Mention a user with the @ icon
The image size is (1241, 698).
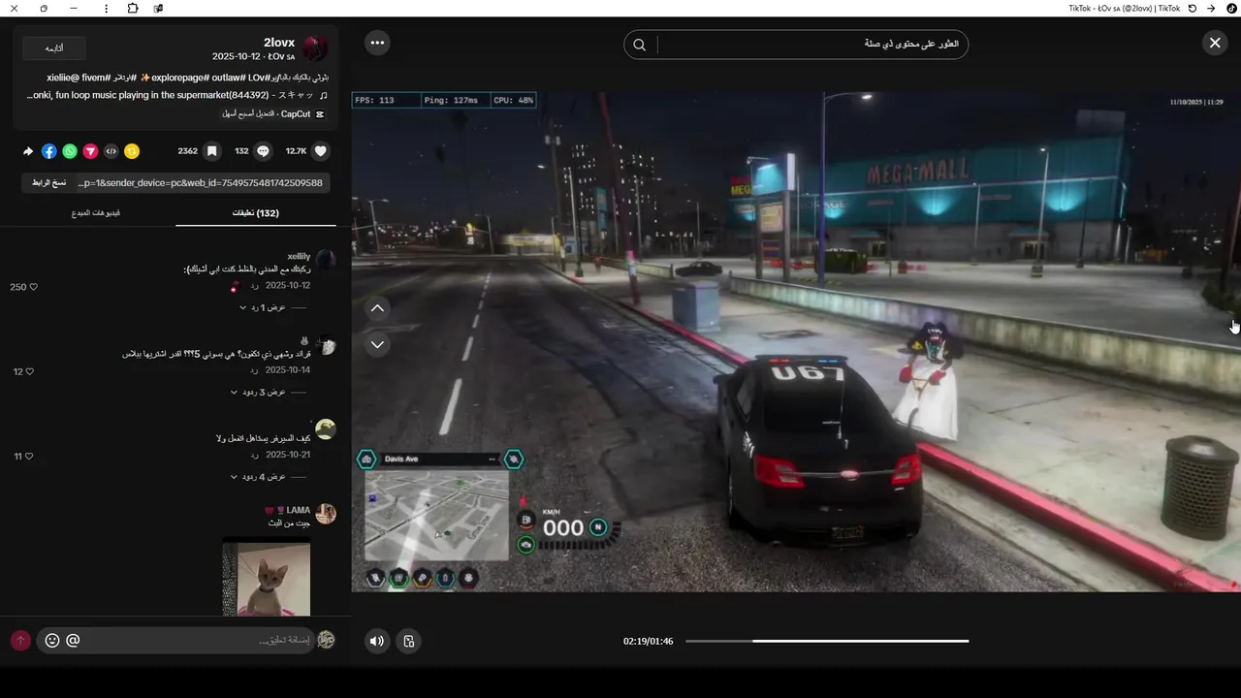(73, 641)
